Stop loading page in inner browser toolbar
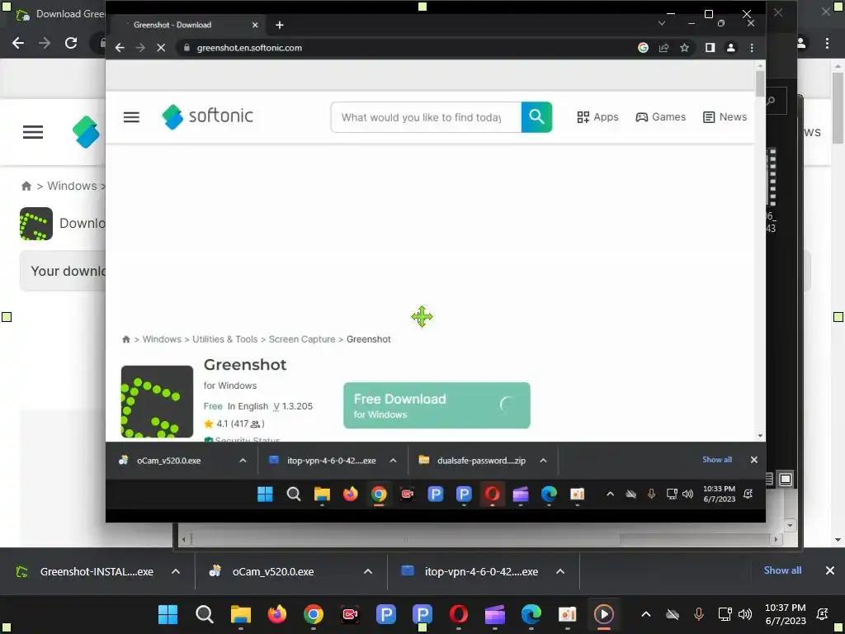The image size is (845, 634). [x=161, y=47]
